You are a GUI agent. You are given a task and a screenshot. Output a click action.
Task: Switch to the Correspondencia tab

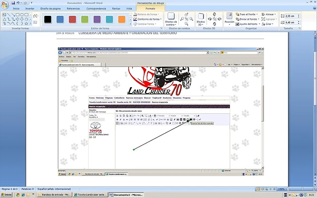click(x=96, y=8)
